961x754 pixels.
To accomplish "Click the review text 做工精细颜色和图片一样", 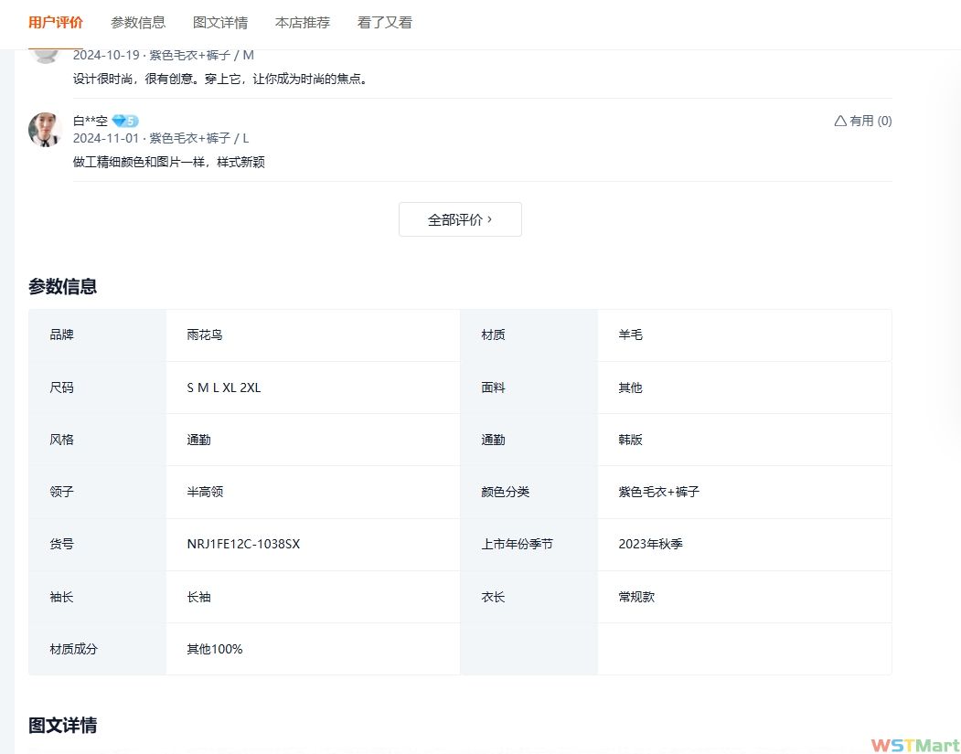I will coord(169,162).
